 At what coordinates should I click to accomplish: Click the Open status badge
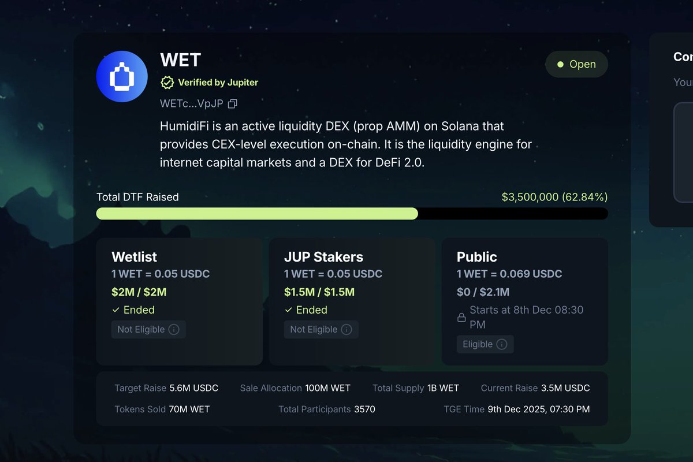(x=577, y=64)
